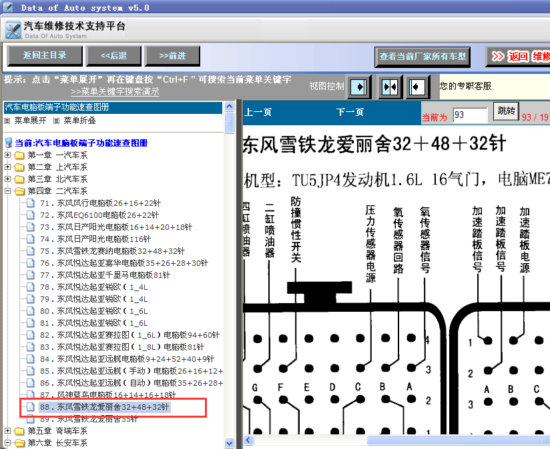Click the <<后退 button
The image size is (550, 449).
113,56
